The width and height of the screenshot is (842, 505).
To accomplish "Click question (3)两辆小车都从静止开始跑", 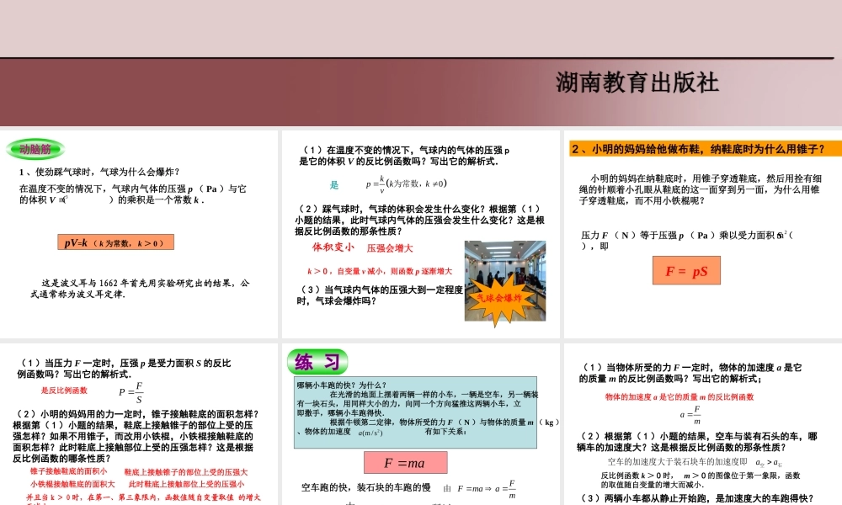I will [x=698, y=498].
